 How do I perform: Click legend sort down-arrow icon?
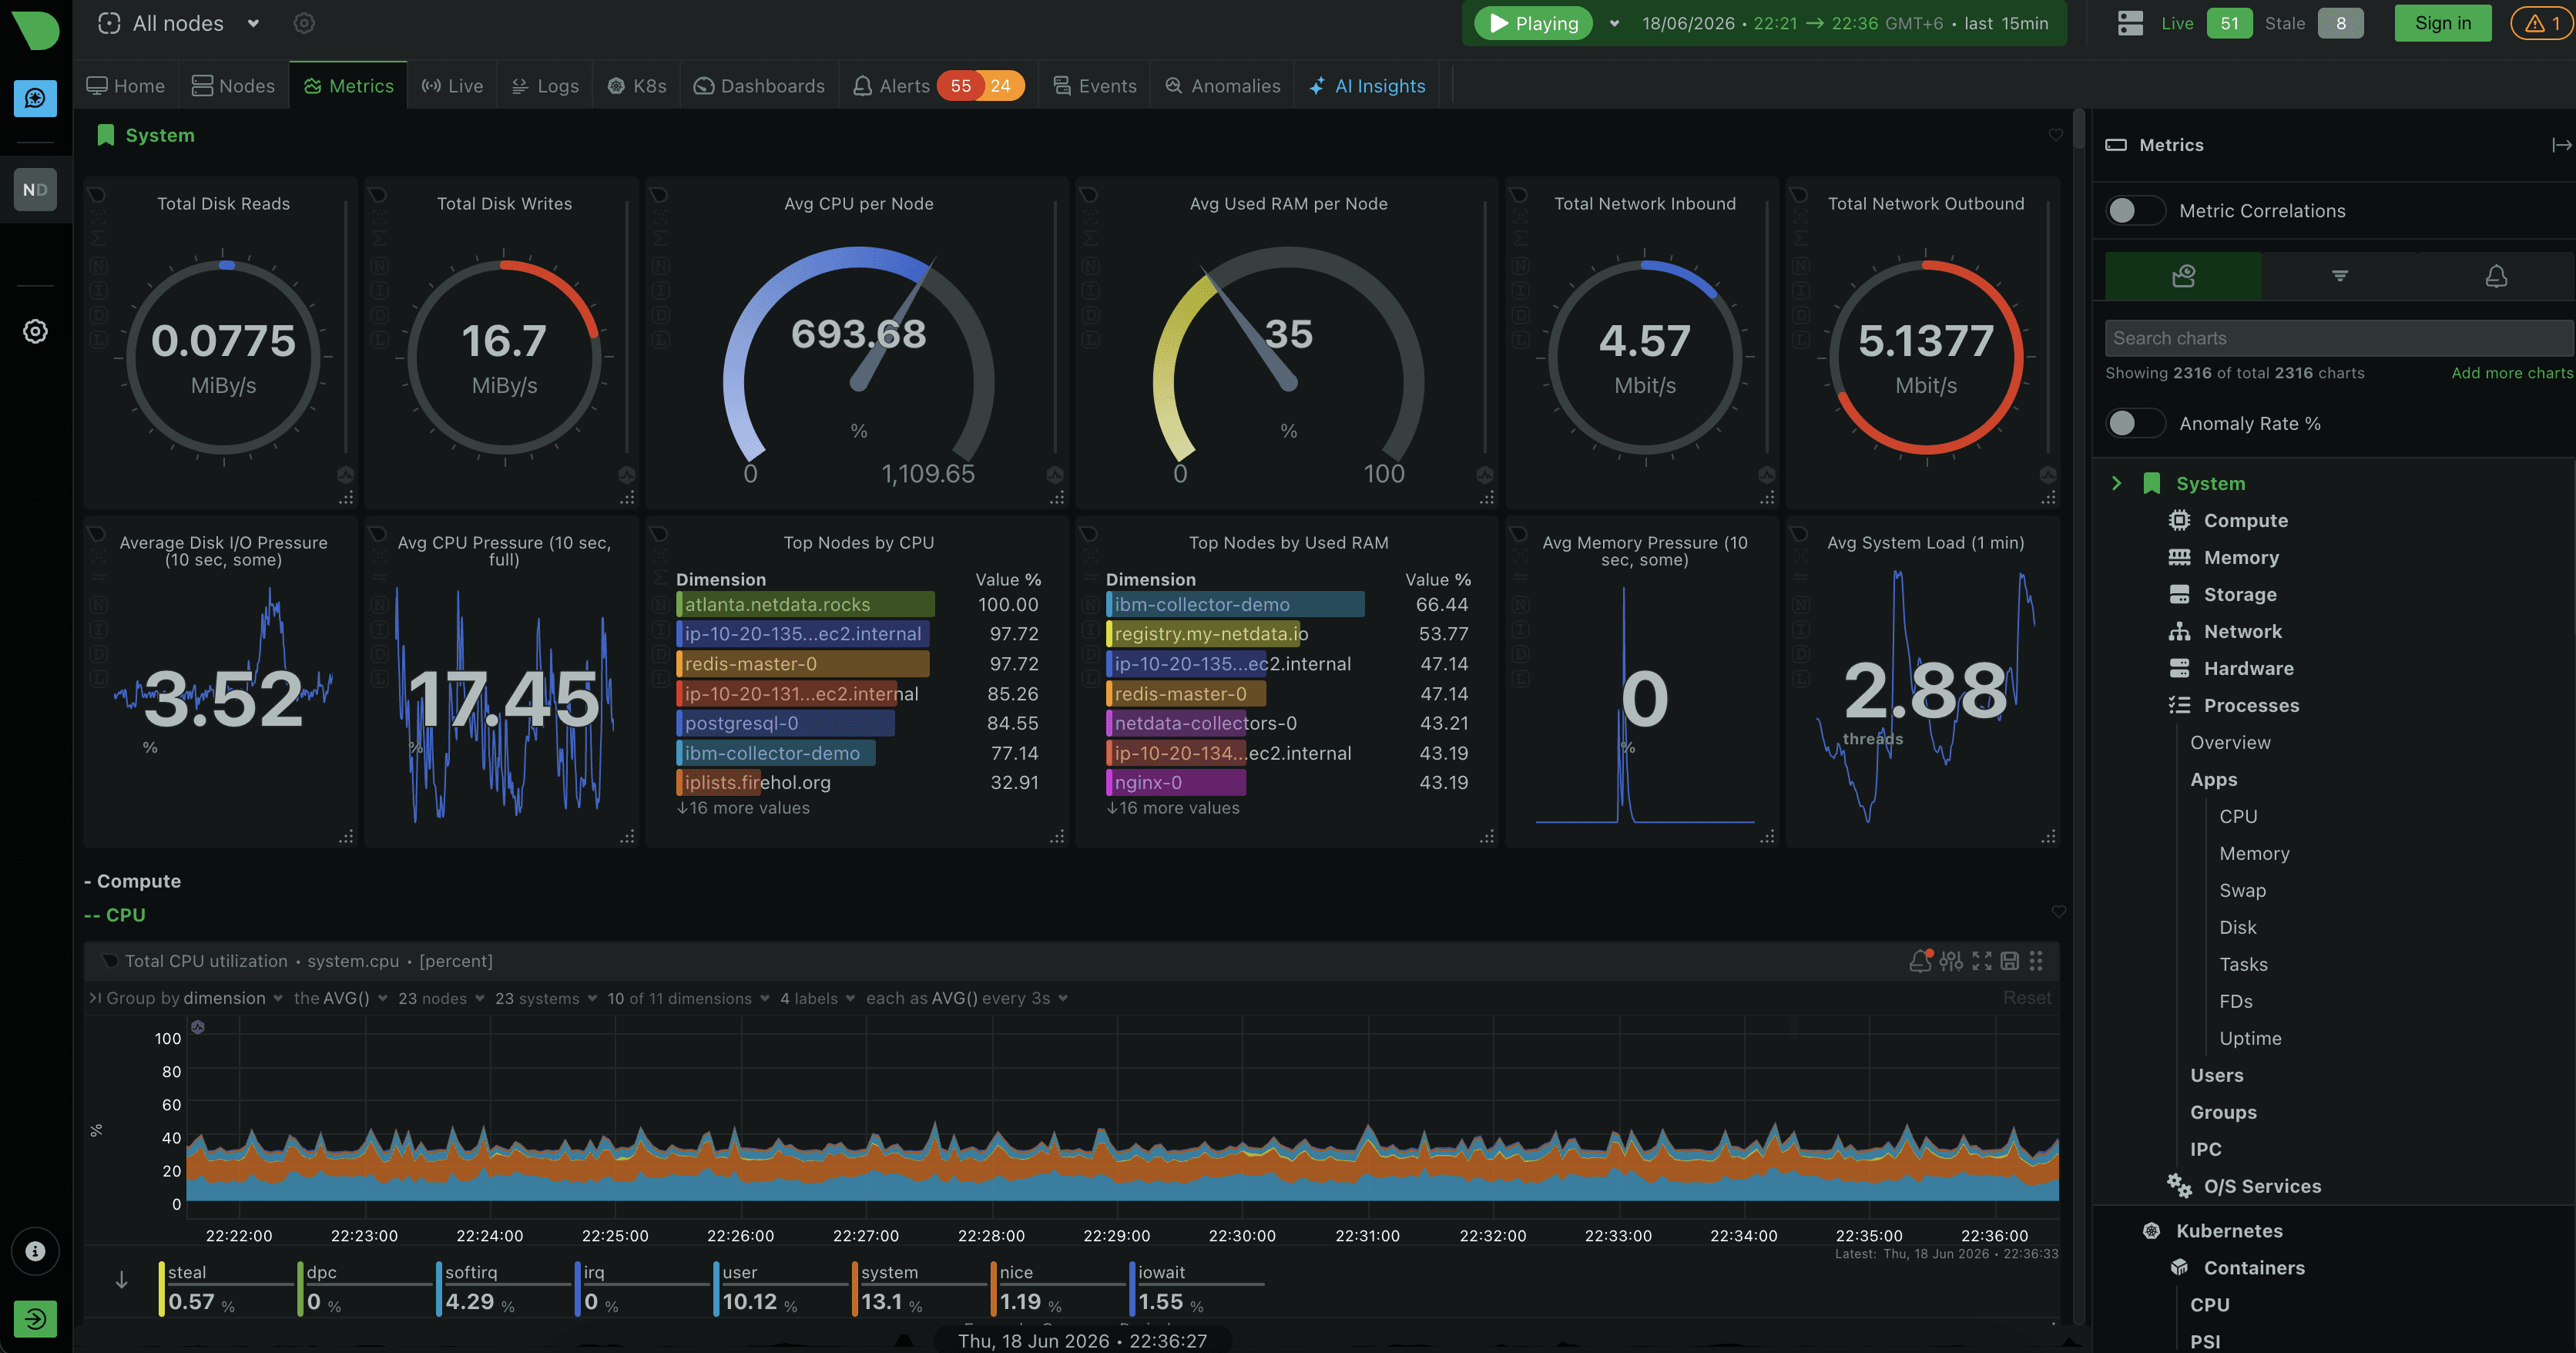click(x=121, y=1280)
